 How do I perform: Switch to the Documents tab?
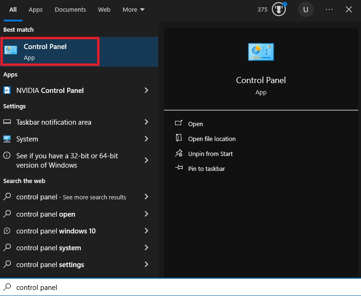[x=70, y=9]
